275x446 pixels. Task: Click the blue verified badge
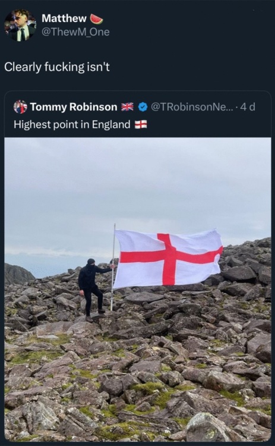(143, 107)
